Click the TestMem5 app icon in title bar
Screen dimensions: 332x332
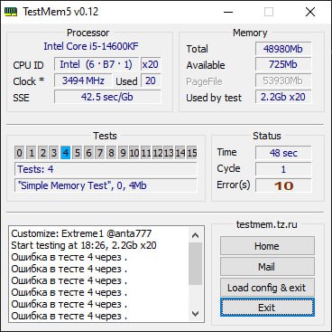(x=11, y=12)
